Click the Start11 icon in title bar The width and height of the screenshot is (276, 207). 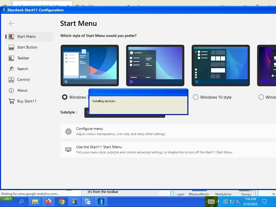(4, 10)
